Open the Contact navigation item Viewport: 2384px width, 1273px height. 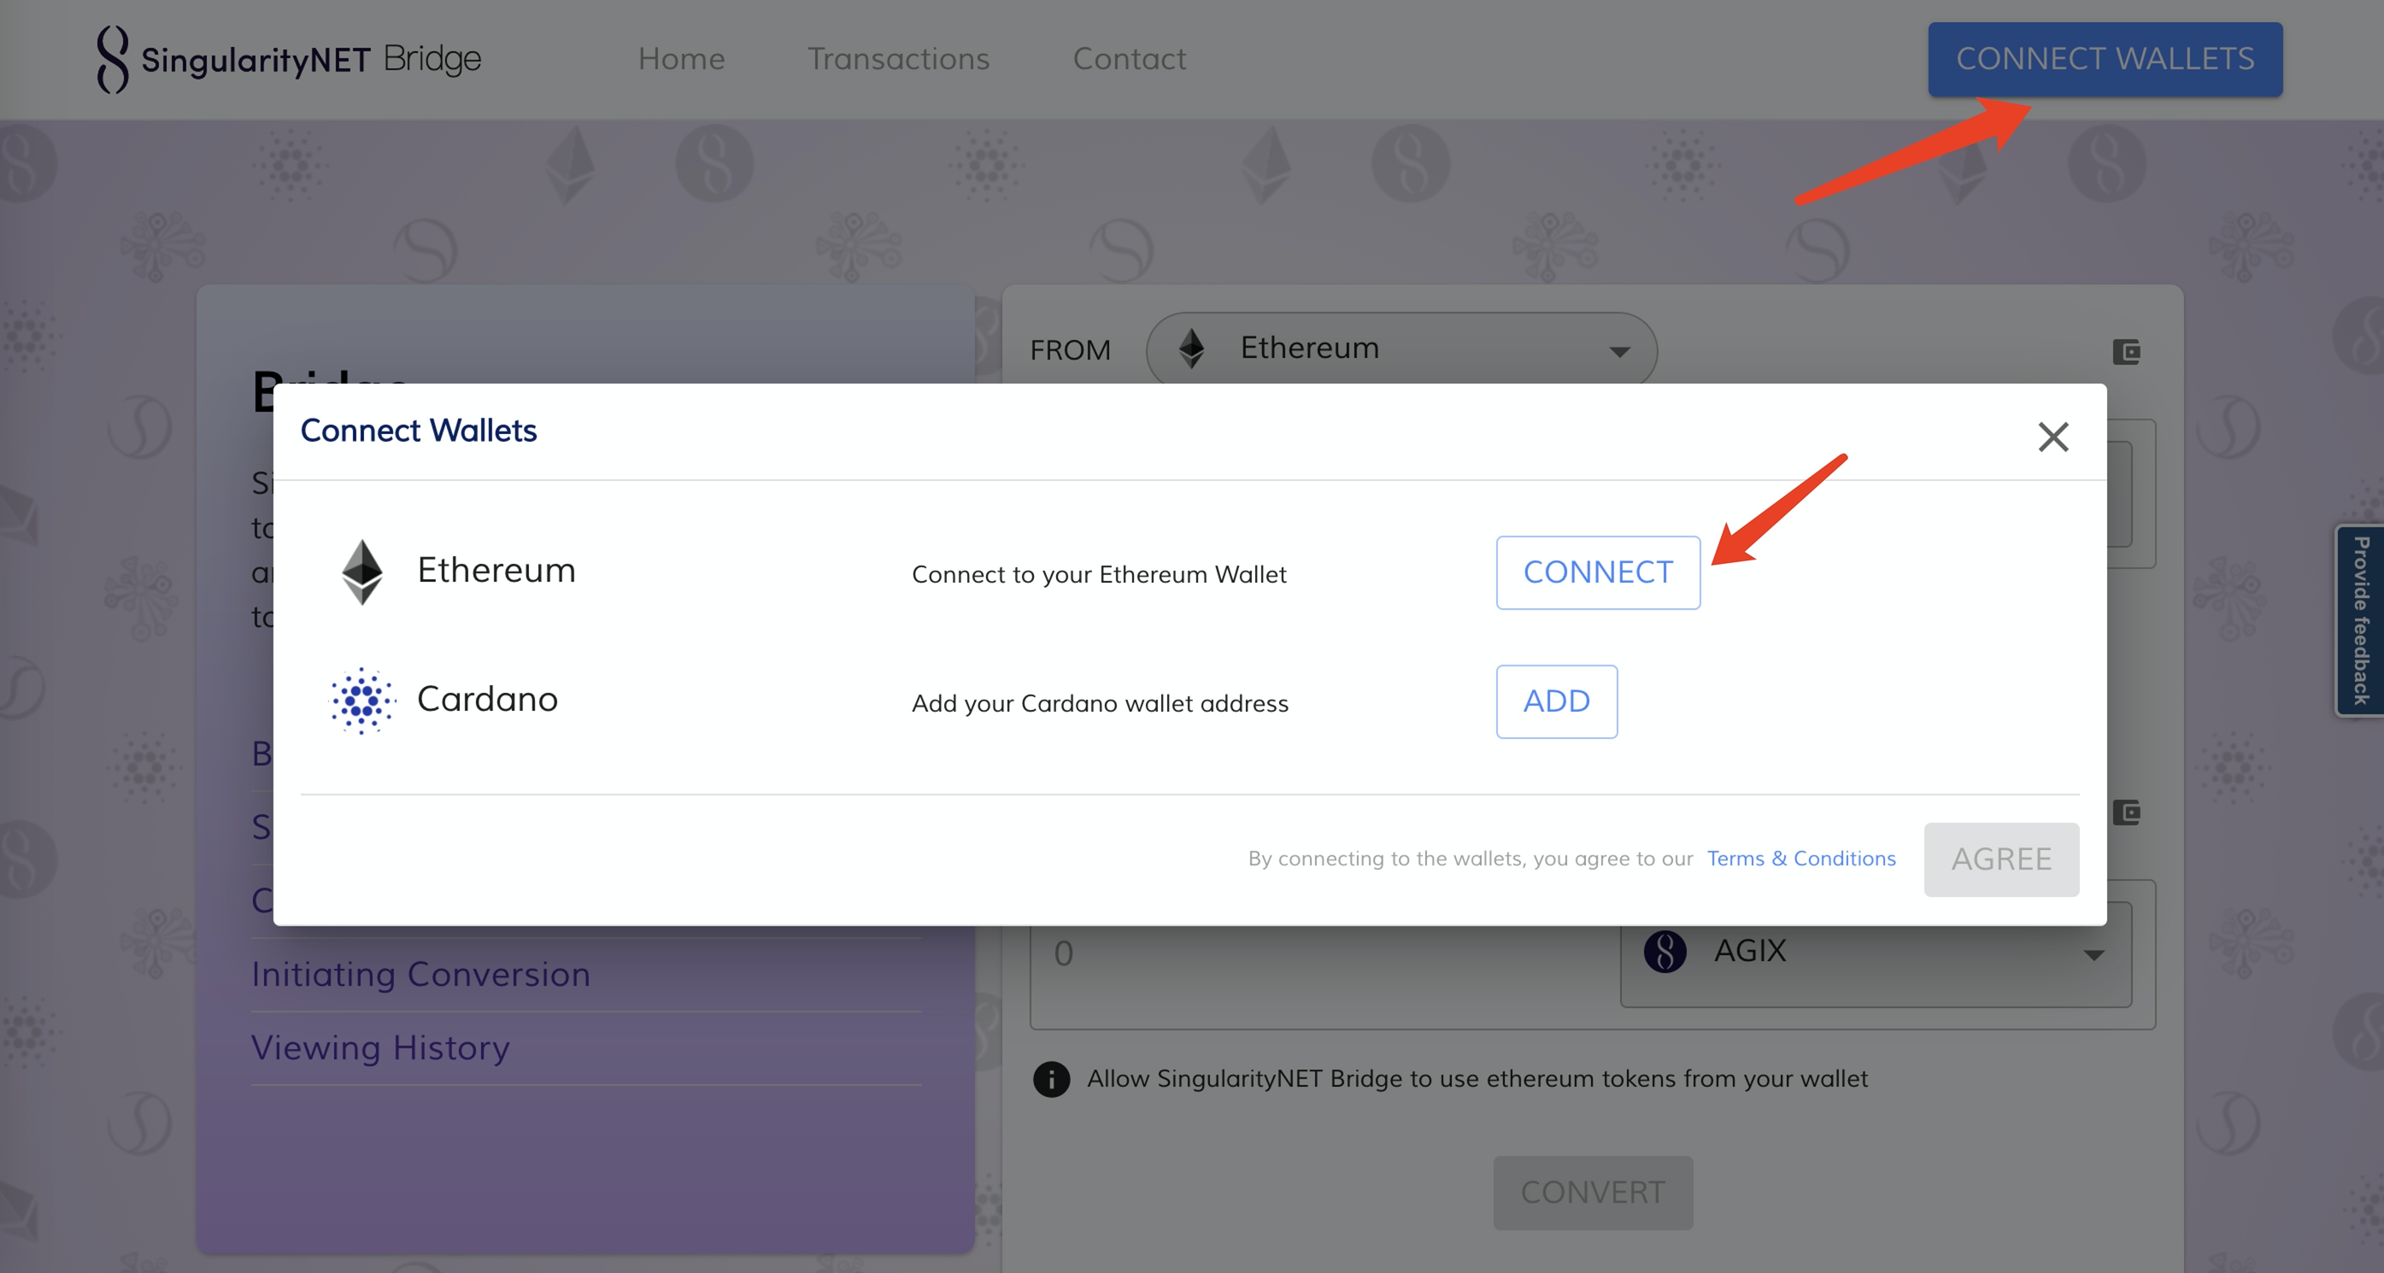click(x=1128, y=59)
